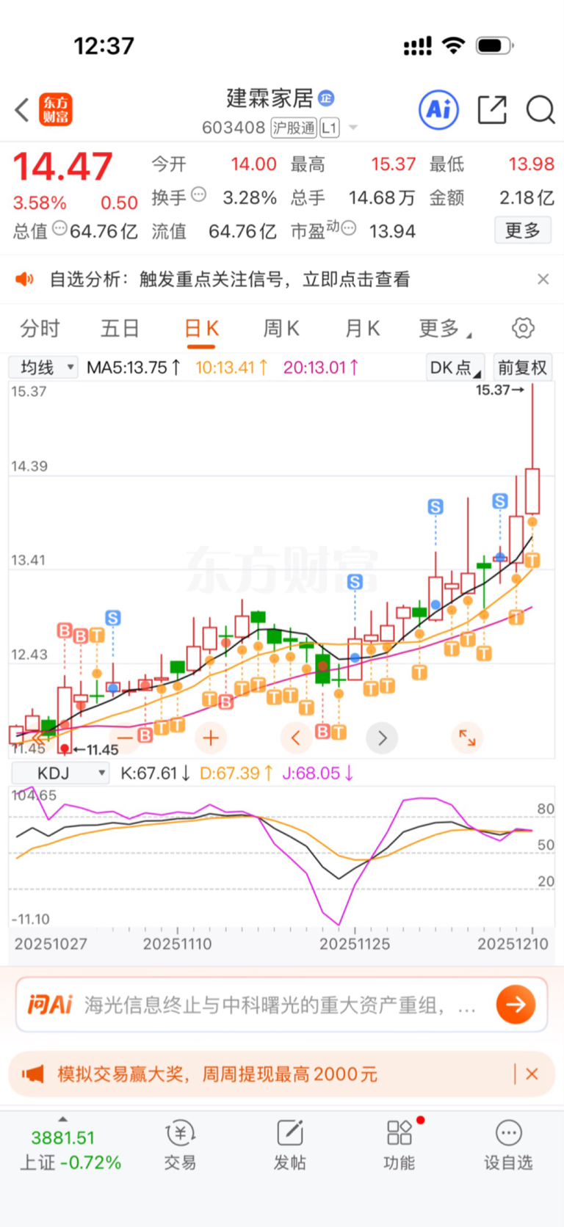Tap the 沪股通 tag

pyautogui.click(x=294, y=128)
